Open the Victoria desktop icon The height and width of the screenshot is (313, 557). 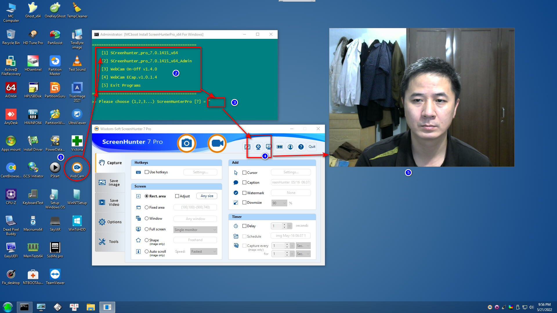pyautogui.click(x=77, y=143)
